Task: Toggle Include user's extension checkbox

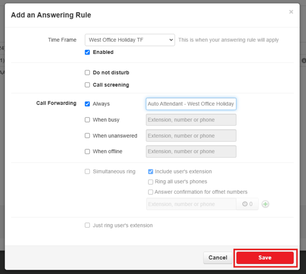Action: point(150,172)
